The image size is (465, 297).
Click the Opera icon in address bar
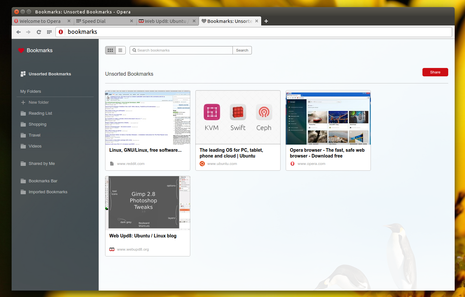[61, 32]
